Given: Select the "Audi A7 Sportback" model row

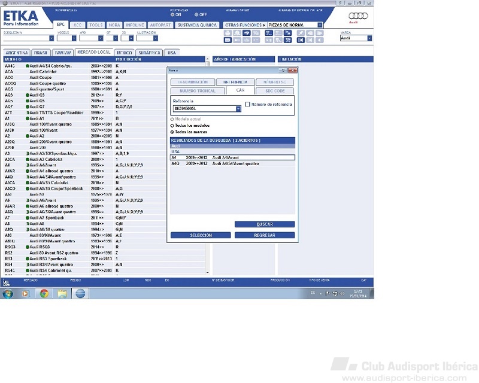Looking at the screenshot, I should pyautogui.click(x=105, y=218).
